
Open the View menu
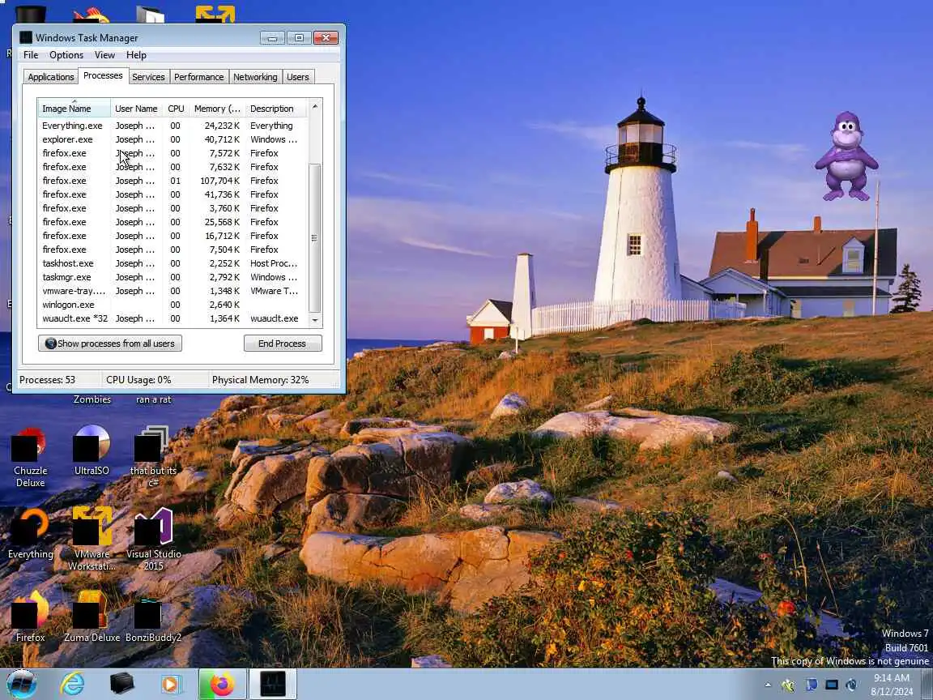104,55
